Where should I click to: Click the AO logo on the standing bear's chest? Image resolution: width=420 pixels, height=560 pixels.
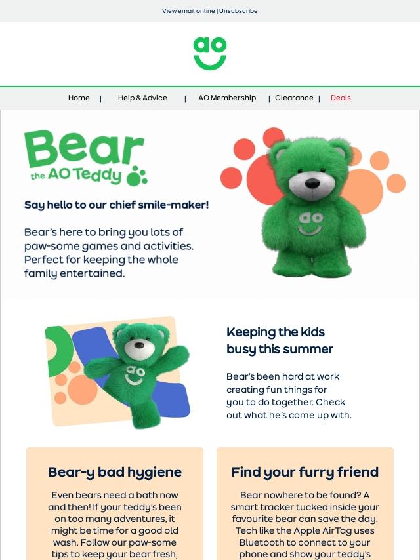[x=310, y=224]
